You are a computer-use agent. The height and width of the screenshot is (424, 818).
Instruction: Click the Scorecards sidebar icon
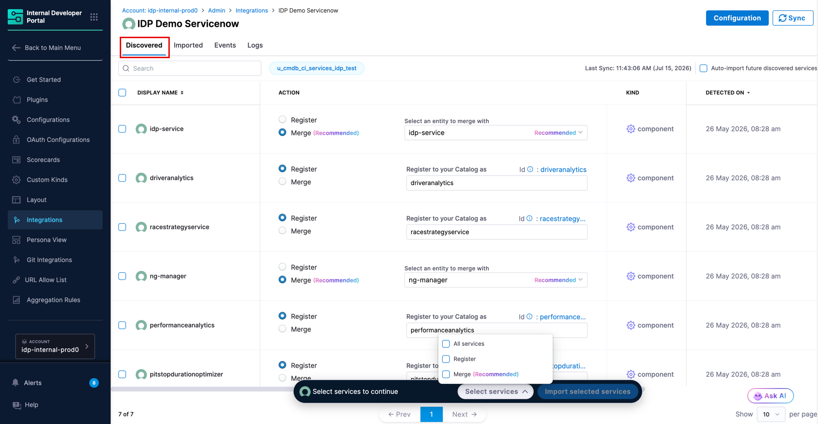coord(17,160)
